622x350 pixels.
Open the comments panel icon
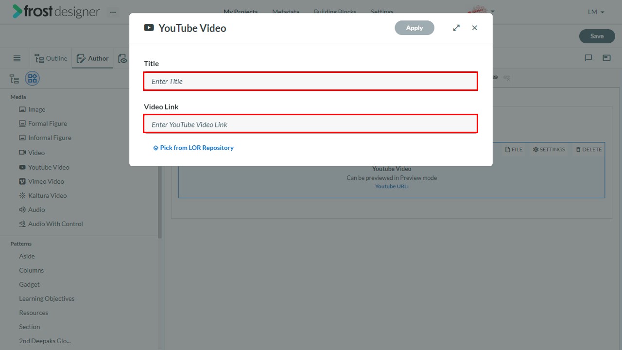point(588,58)
